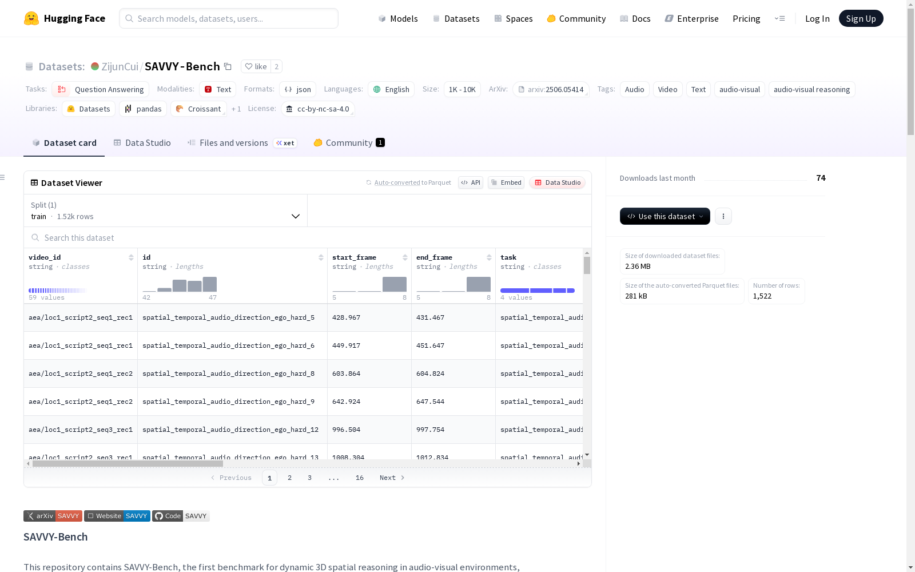This screenshot has height=572, width=915.
Task: Sort by the id column icon
Action: (x=321, y=257)
